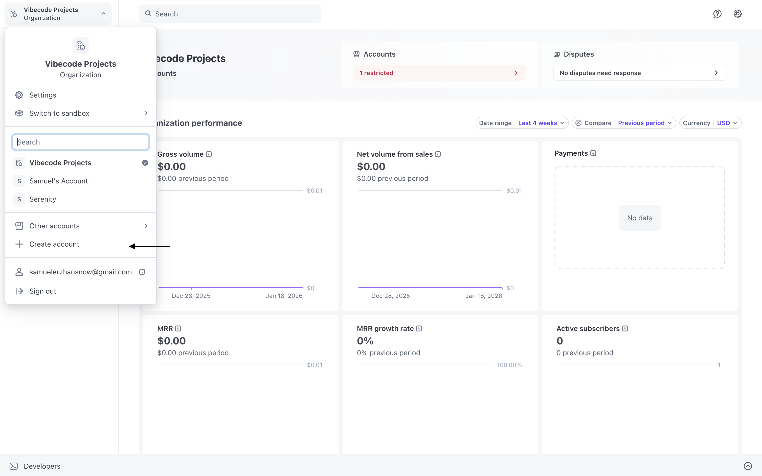Viewport: 762px width, 476px height.
Task: Click the Payments info icon
Action: (593, 153)
